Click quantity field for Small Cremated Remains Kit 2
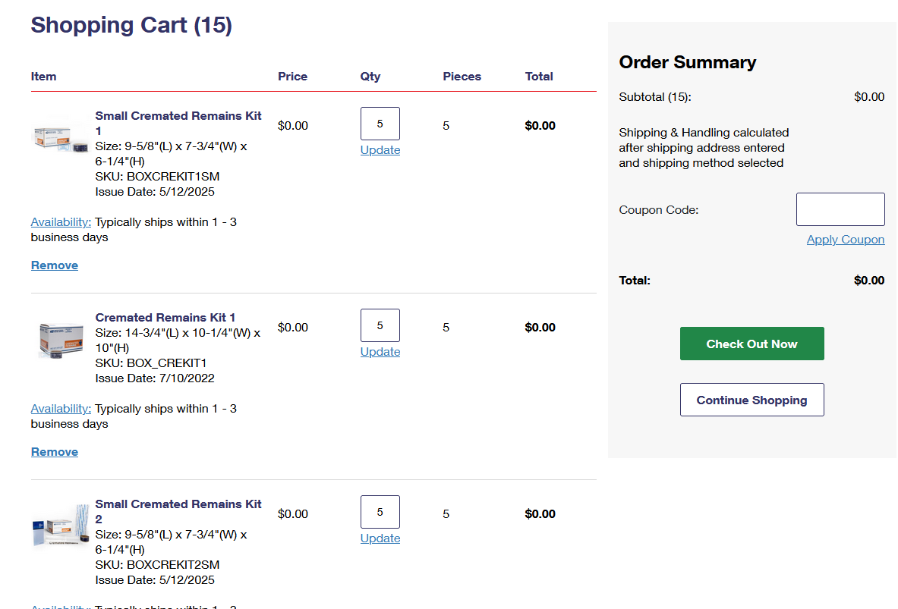Screen dimensions: 898x609 pyautogui.click(x=380, y=512)
